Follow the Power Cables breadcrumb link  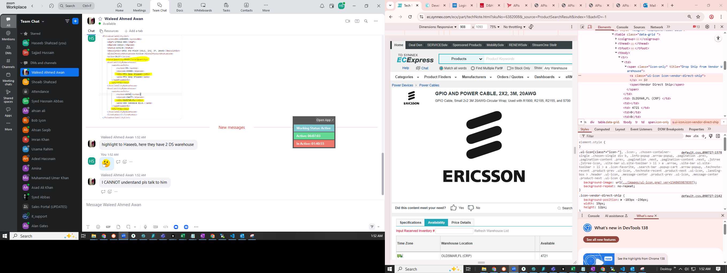tap(429, 85)
